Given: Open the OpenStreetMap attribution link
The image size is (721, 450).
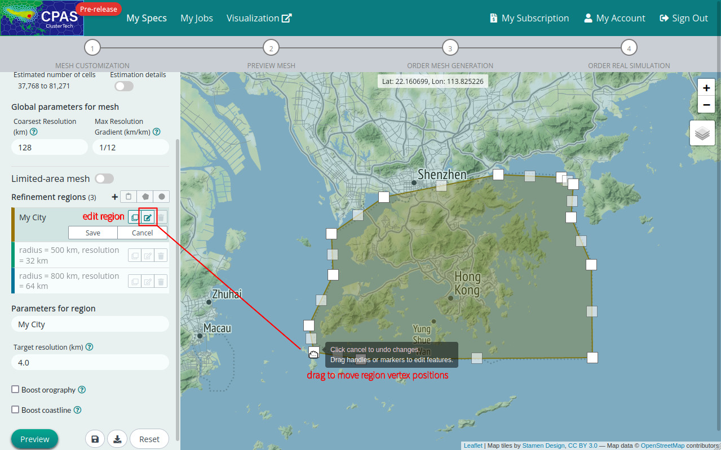Looking at the screenshot, I should 662,445.
